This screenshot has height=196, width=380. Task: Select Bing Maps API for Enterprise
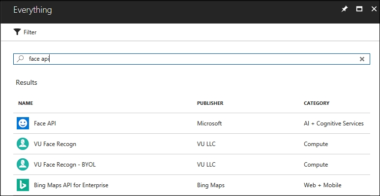click(71, 185)
